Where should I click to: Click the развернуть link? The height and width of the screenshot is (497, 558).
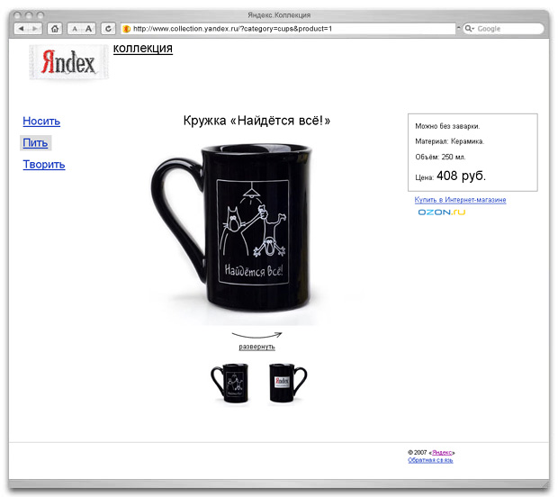pos(256,347)
